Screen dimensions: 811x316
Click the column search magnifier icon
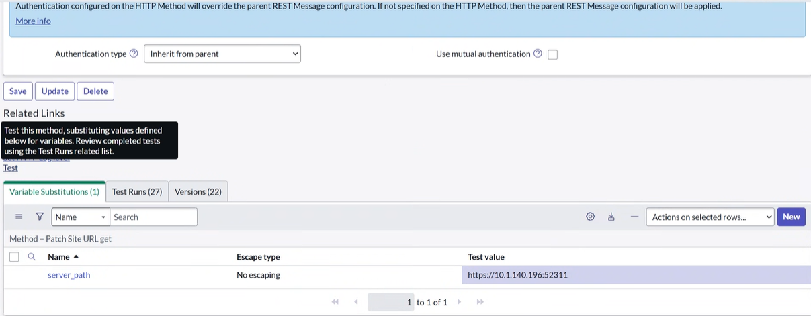click(32, 256)
